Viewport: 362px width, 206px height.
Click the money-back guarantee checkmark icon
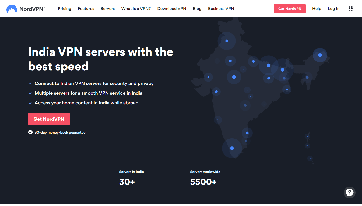[30, 132]
